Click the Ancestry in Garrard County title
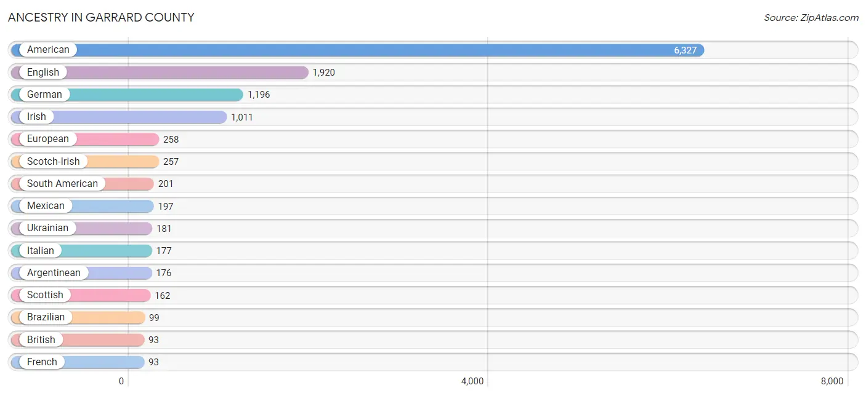866x396 pixels. (101, 17)
